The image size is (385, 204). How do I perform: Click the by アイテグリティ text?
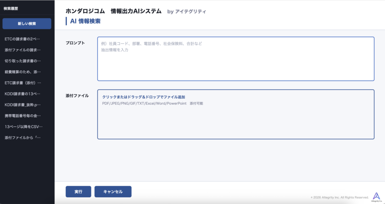click(186, 12)
